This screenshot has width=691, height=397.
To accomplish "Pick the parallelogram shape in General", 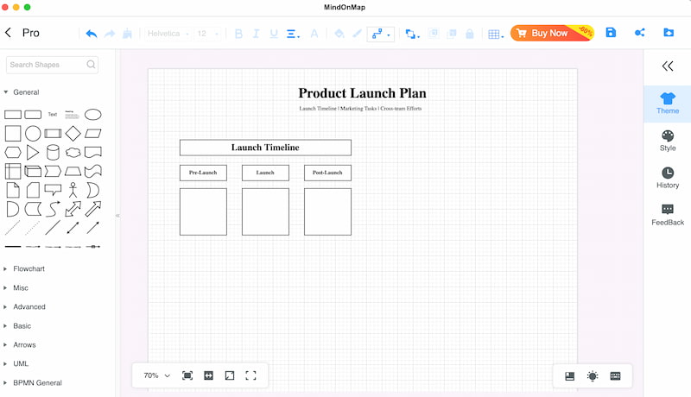I will pyautogui.click(x=93, y=134).
